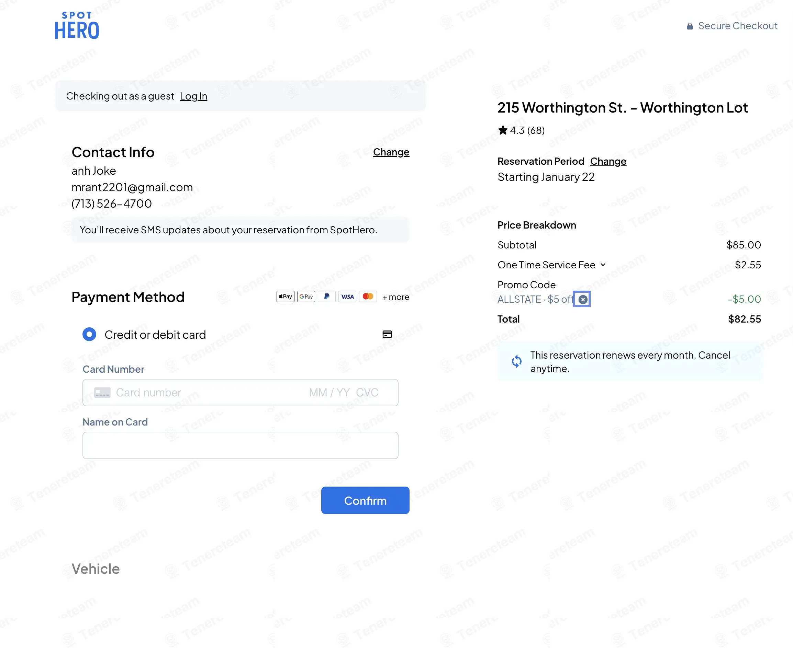Click the Apple Pay icon

pyautogui.click(x=286, y=297)
